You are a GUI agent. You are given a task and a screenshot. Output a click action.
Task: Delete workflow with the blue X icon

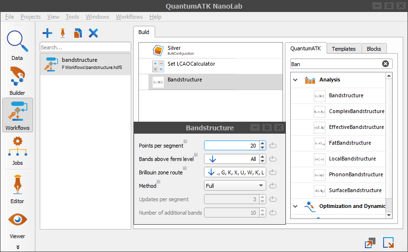[x=93, y=33]
